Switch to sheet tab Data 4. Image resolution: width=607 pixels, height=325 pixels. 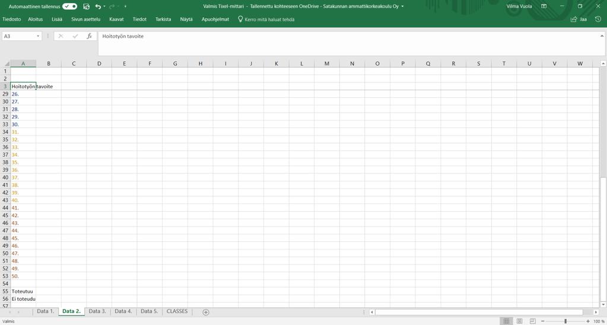point(123,311)
